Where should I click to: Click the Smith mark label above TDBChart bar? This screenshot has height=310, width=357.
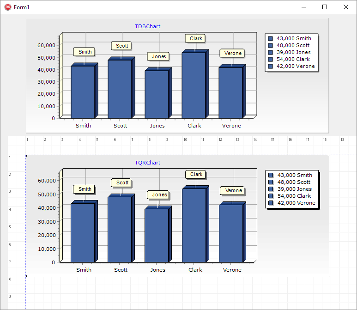click(84, 52)
